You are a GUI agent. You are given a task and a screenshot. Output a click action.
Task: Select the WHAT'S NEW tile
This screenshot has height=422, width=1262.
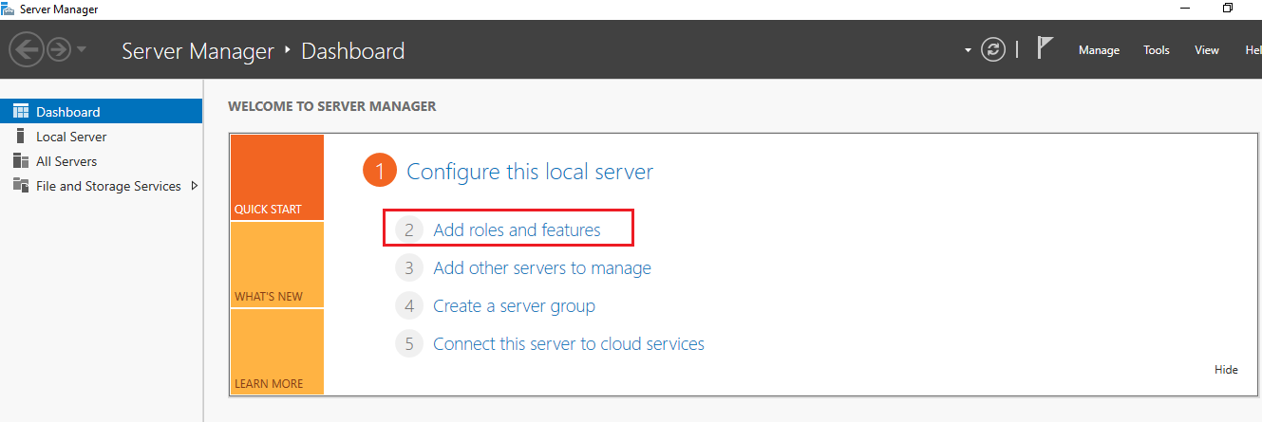[276, 266]
